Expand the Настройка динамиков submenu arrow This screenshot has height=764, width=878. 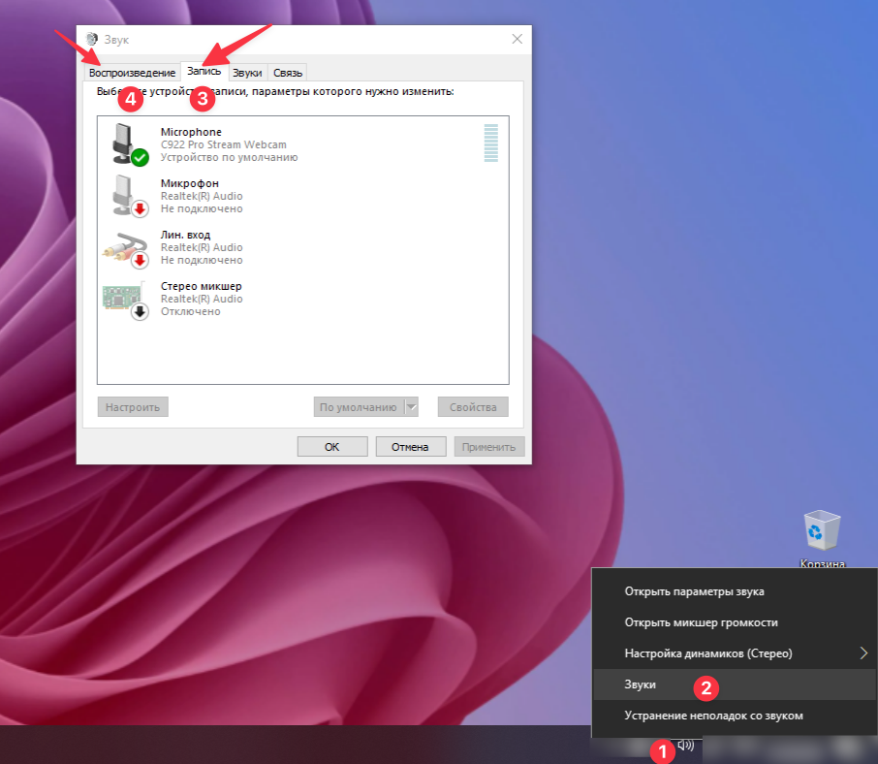tap(863, 653)
